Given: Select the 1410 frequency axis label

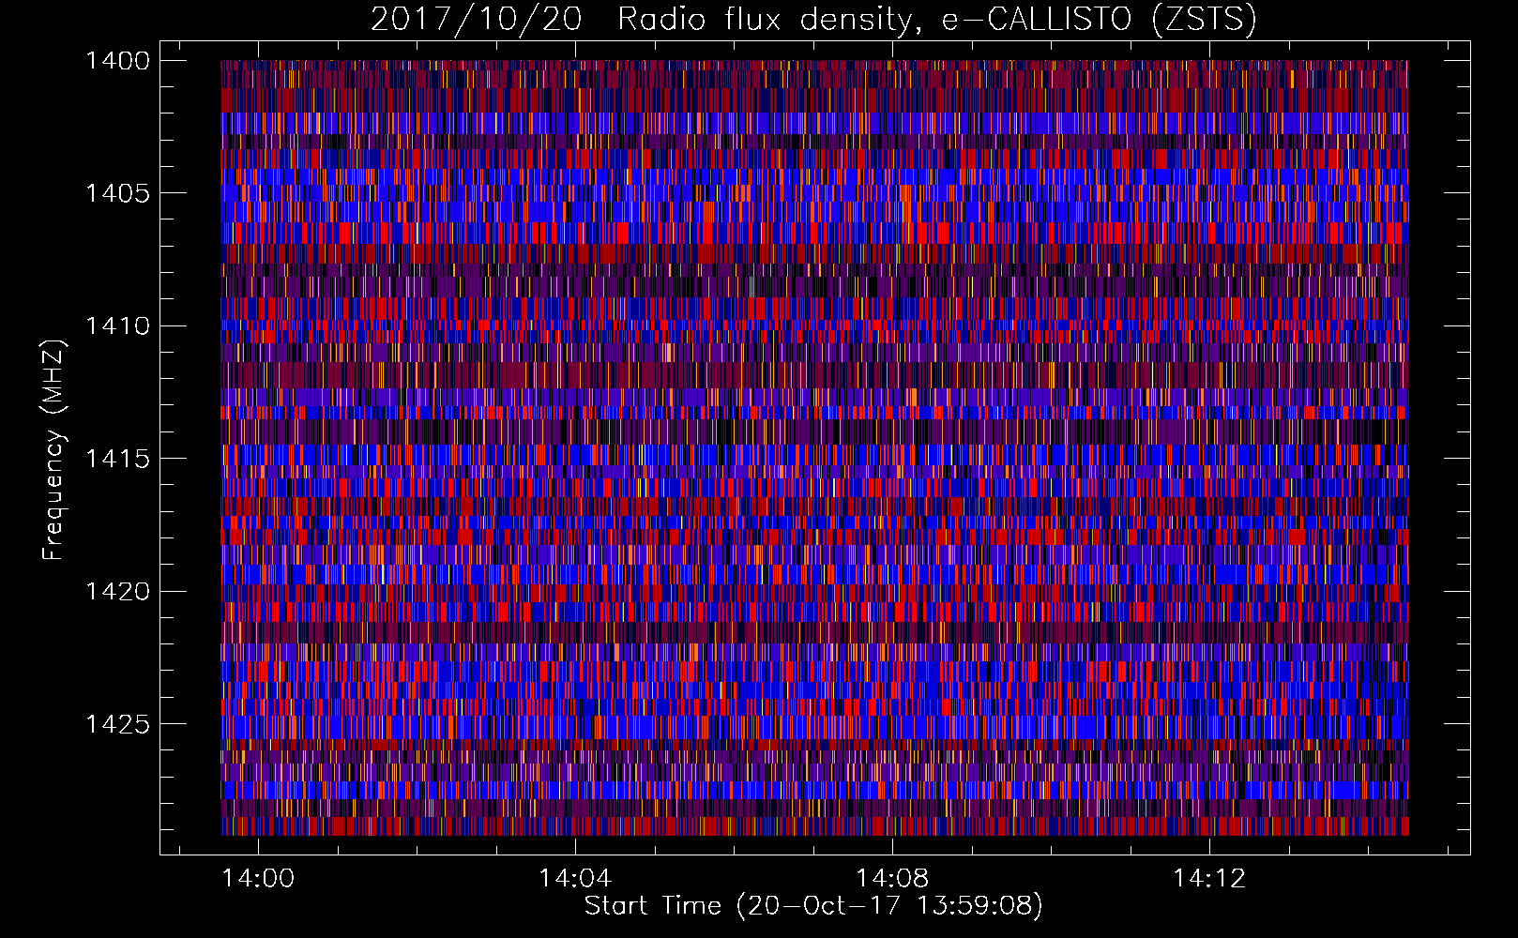Looking at the screenshot, I should 117,326.
